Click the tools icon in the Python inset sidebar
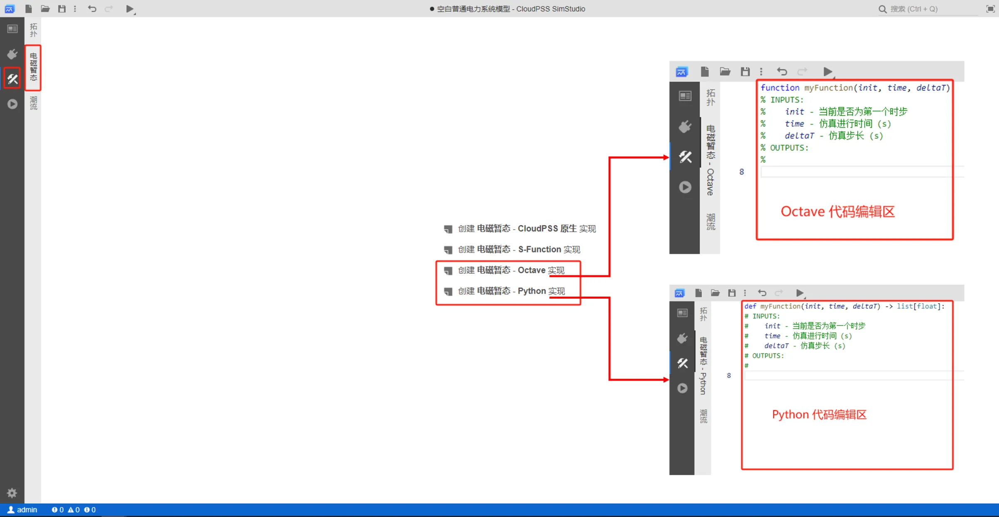 pos(683,363)
